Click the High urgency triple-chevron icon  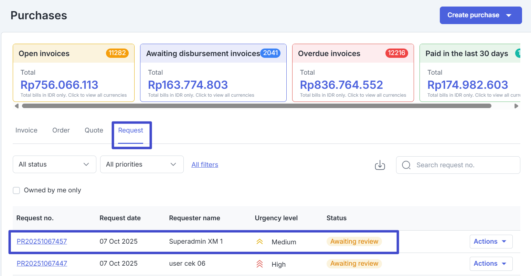tap(259, 264)
